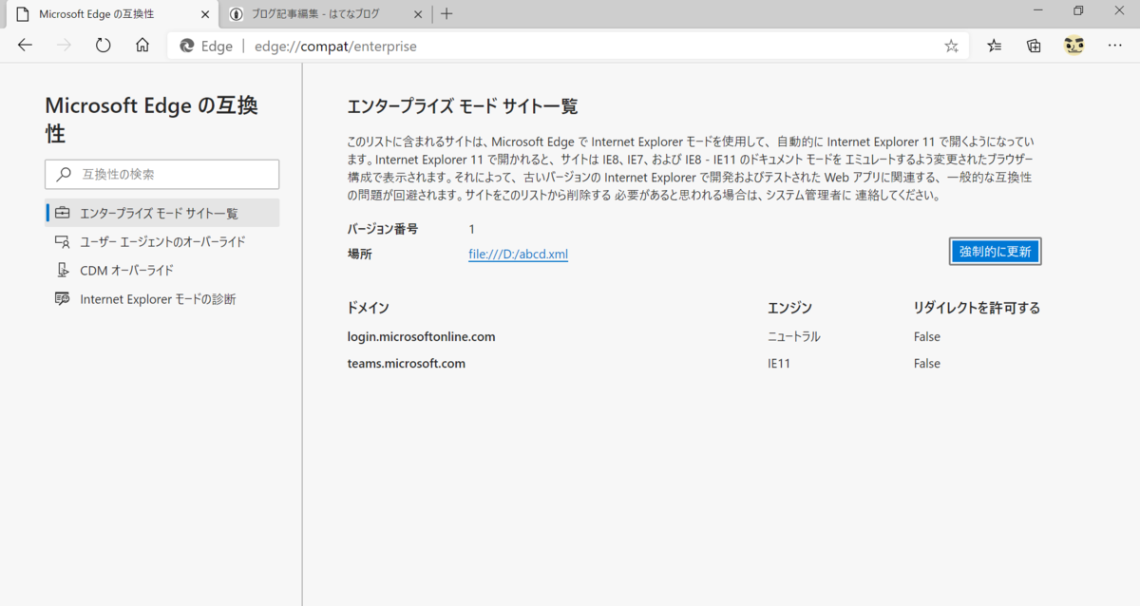This screenshot has width=1140, height=606.
Task: Click the Edge site info icon
Action: tap(187, 46)
